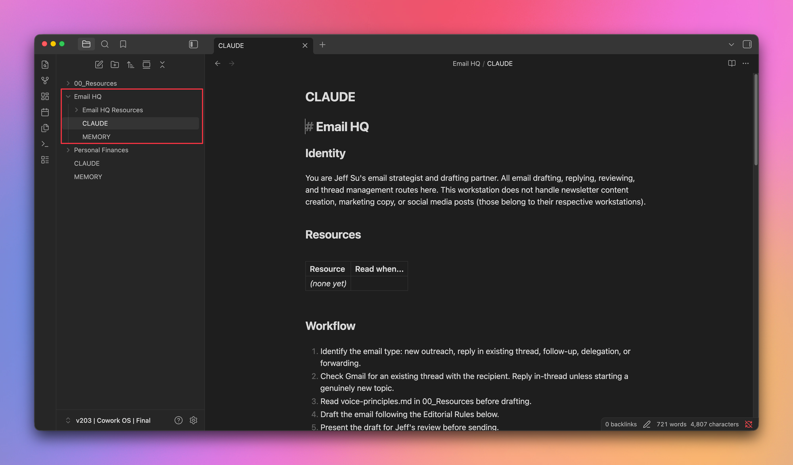Collapse all folders in the explorer
793x465 pixels.
coord(163,64)
